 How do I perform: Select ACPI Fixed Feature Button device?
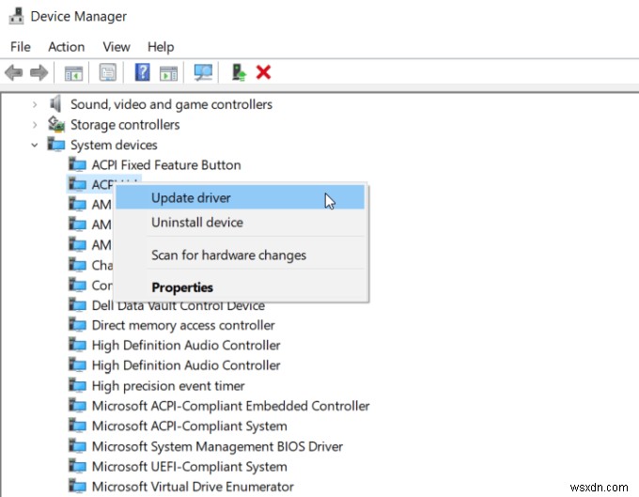[166, 165]
